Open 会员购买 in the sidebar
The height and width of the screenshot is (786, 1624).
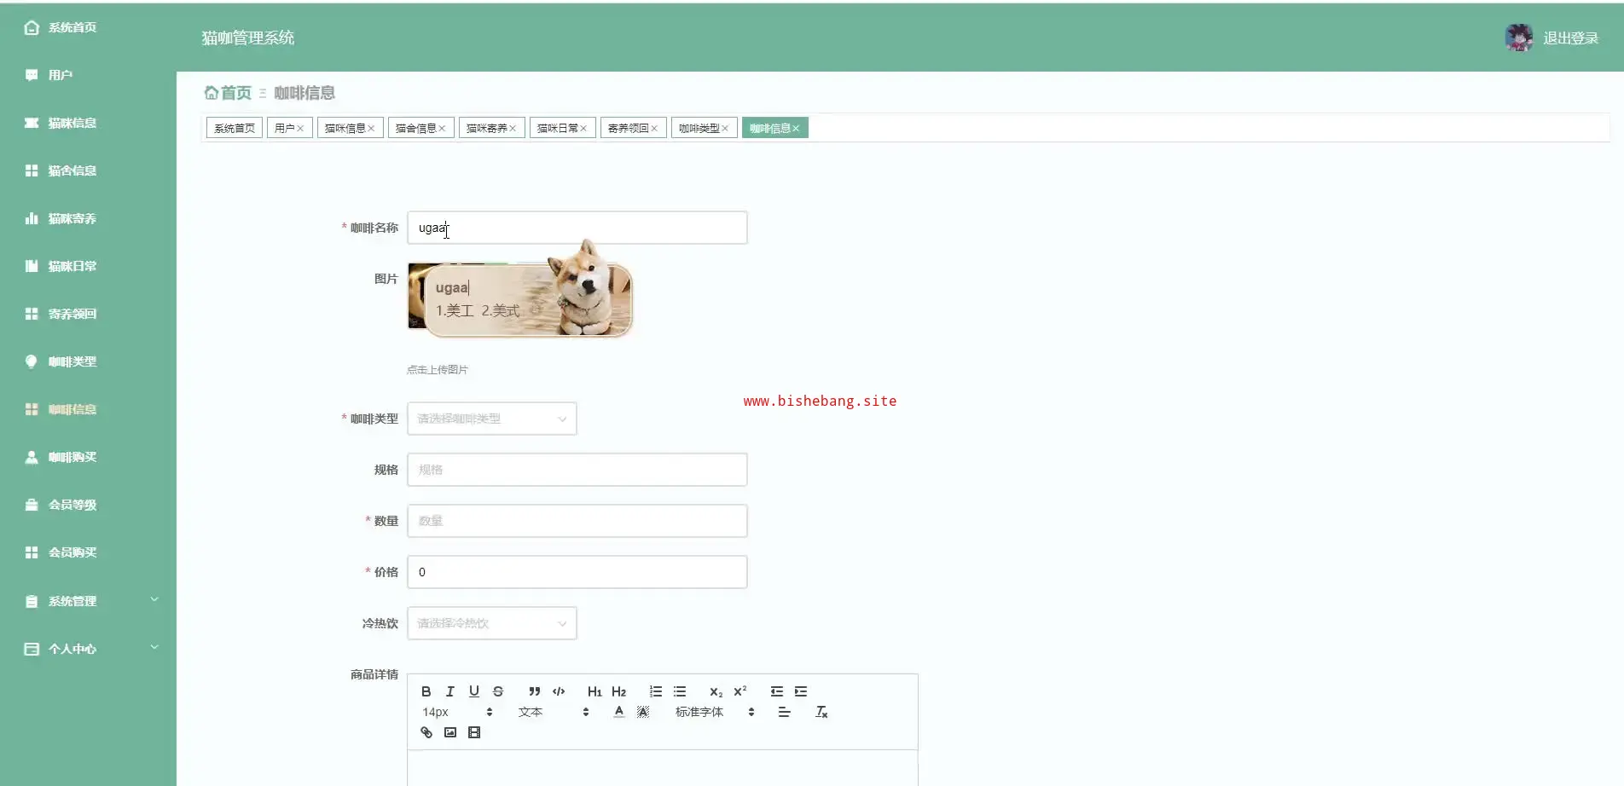[89, 552]
